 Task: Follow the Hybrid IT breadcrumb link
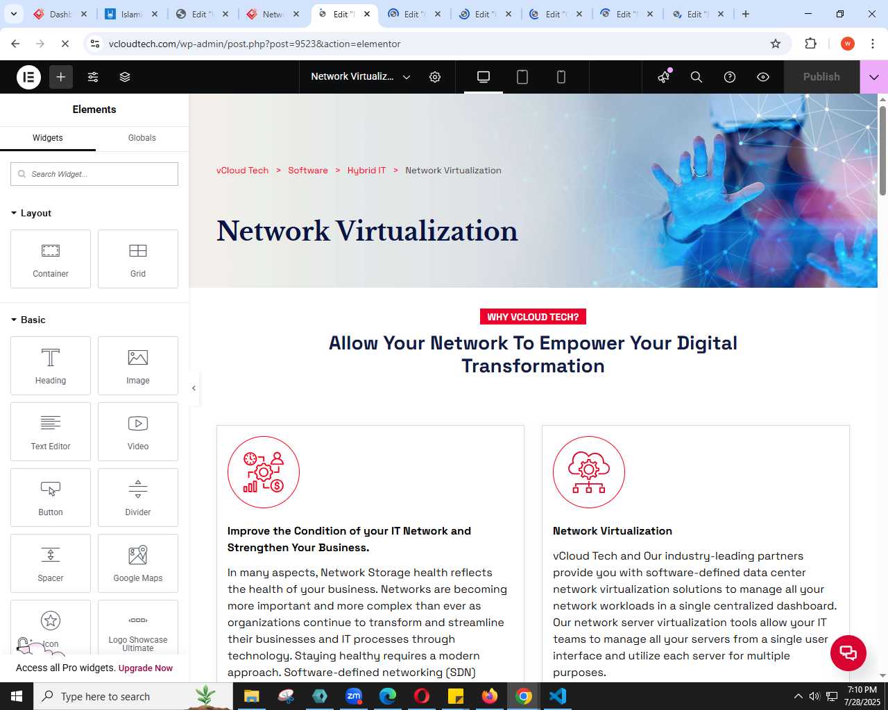click(366, 171)
